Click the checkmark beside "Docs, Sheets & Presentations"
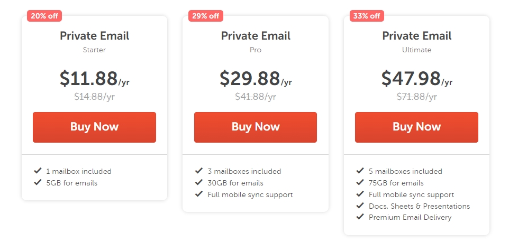 coord(360,206)
